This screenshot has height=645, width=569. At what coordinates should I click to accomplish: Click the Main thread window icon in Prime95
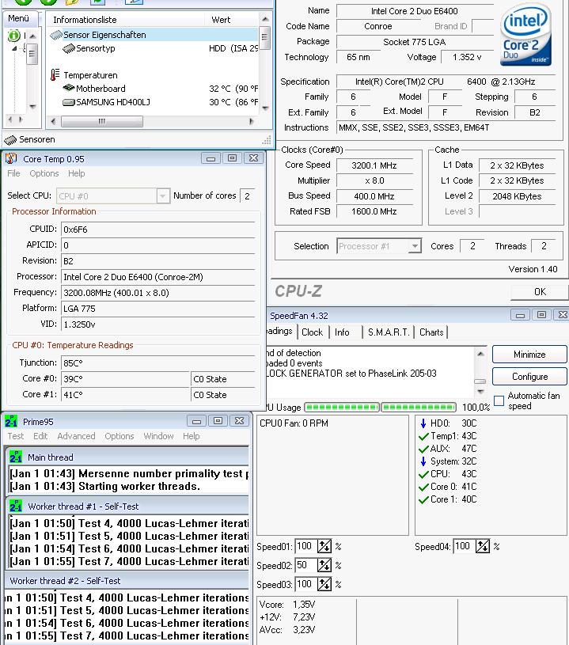16,457
